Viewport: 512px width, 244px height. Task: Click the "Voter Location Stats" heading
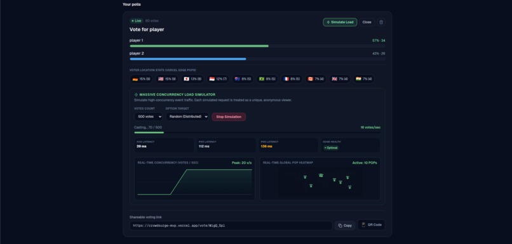click(163, 70)
